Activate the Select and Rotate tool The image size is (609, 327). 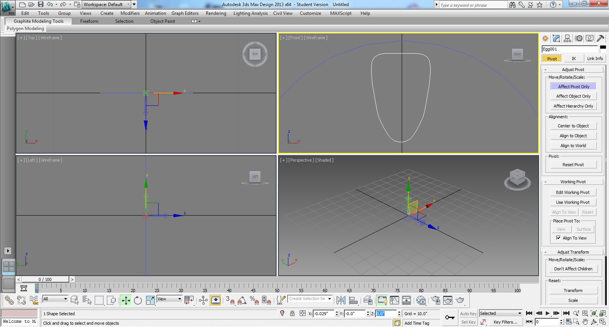(x=138, y=300)
